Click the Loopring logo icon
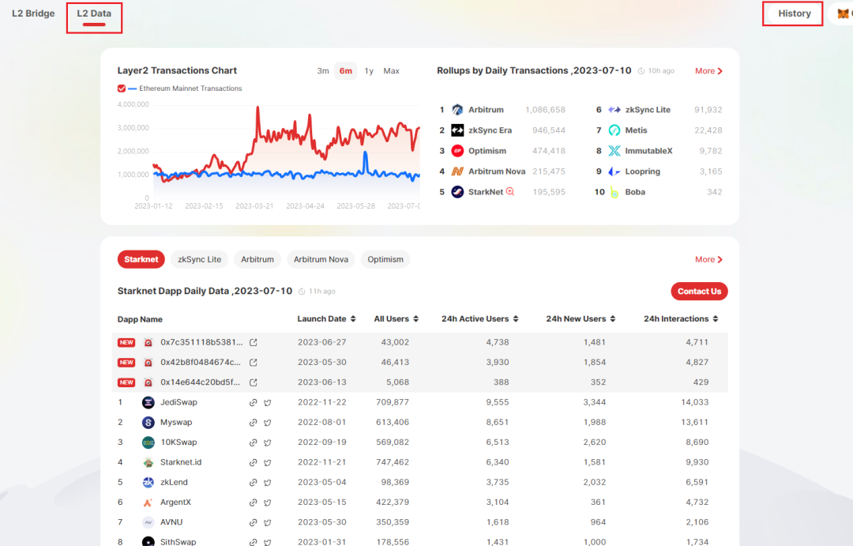The width and height of the screenshot is (853, 546). pos(614,171)
